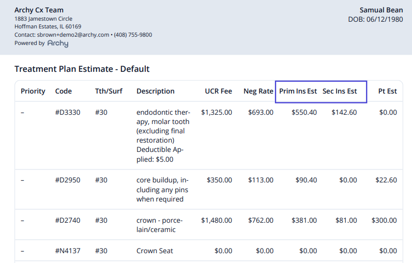The height and width of the screenshot is (263, 412).
Task: Click the Archy logo next to Powered by
Action: [x=58, y=43]
